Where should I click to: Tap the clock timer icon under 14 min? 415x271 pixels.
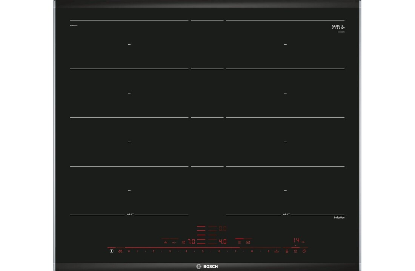click(295, 251)
